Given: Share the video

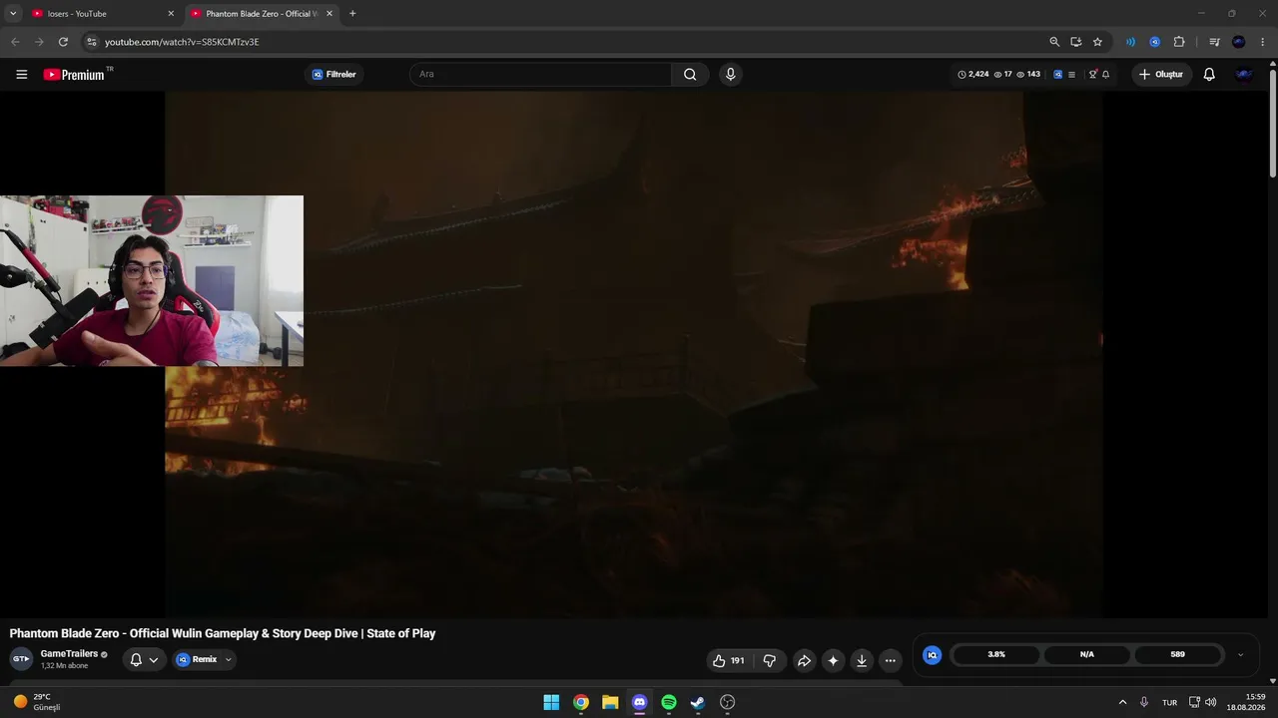Looking at the screenshot, I should pos(804,660).
